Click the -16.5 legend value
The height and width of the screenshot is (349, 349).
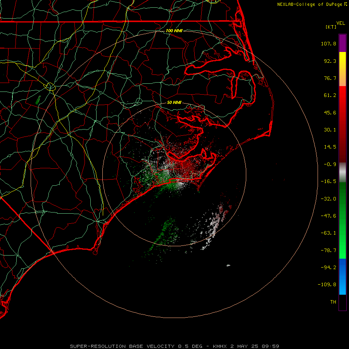pos(328,181)
